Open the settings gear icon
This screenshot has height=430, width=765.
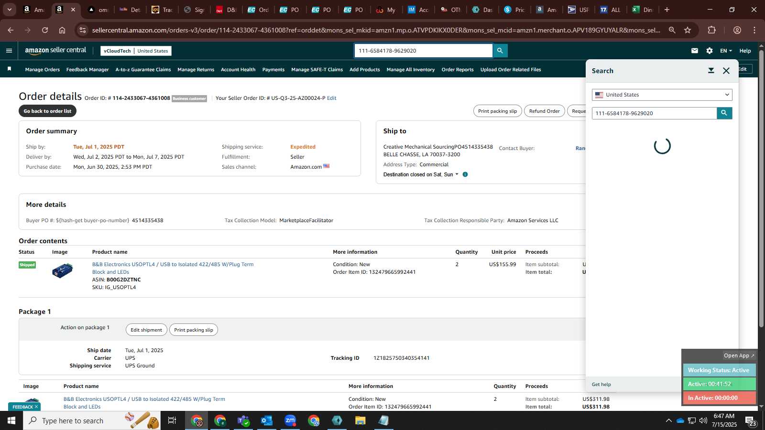click(710, 51)
